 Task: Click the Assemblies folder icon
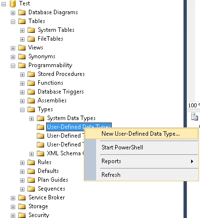point(31,100)
